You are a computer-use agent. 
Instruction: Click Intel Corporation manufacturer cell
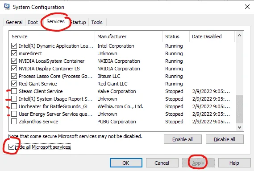coord(116,46)
